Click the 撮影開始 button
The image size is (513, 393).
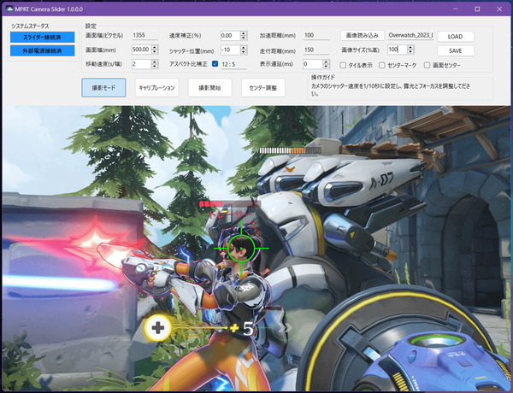(209, 88)
